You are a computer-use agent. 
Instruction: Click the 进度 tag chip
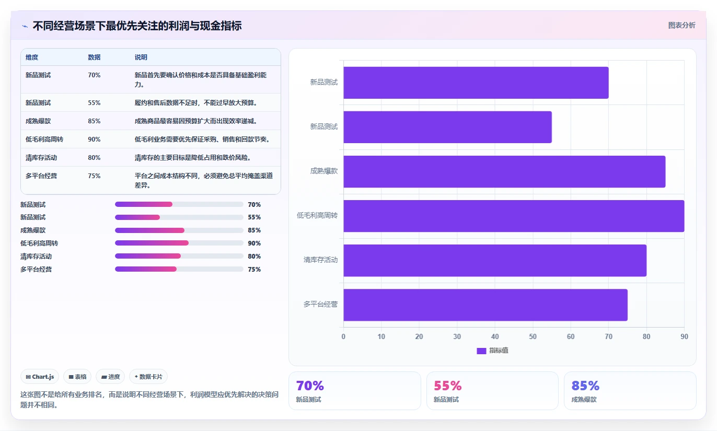tap(110, 377)
